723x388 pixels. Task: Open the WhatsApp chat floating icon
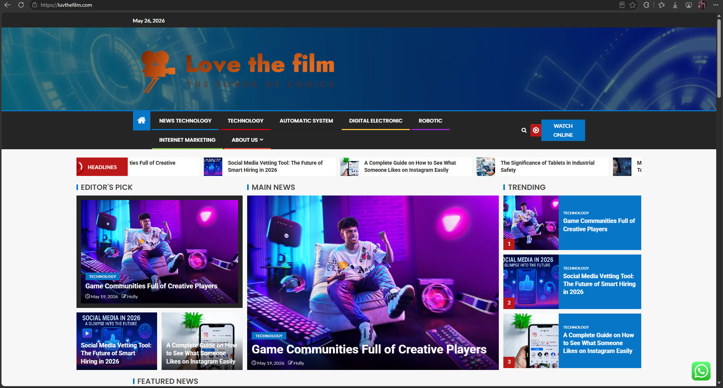[701, 371]
